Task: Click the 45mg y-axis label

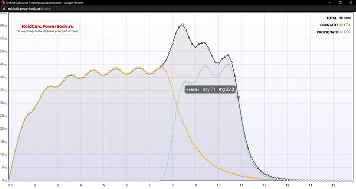Action: pos(4,64)
